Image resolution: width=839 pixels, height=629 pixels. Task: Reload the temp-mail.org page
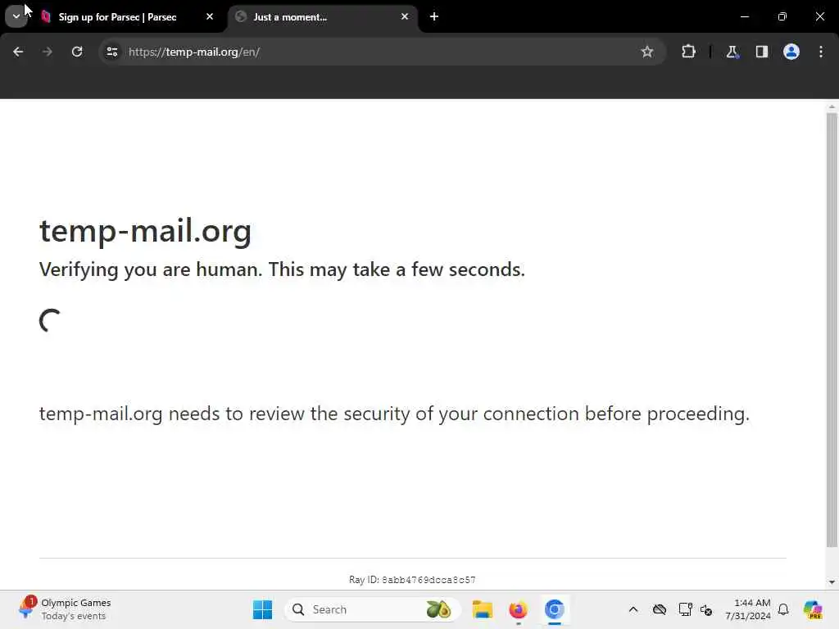(x=77, y=52)
